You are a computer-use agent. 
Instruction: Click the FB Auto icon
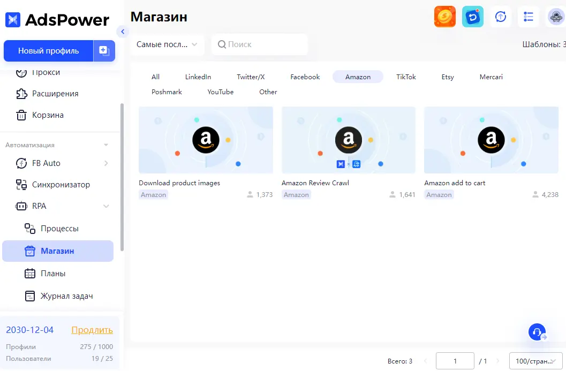click(x=21, y=163)
